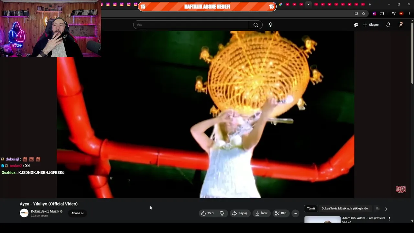Click the install app icon in address bar

click(356, 14)
